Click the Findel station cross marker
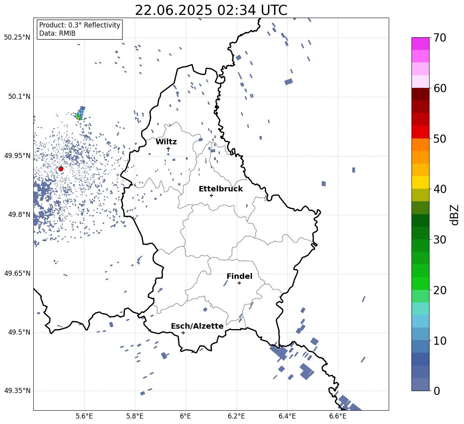The image size is (464, 424). (x=239, y=283)
